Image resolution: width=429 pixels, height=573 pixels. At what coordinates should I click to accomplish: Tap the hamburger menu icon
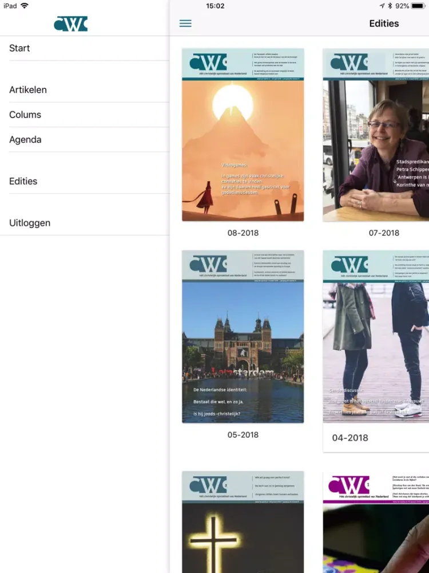click(185, 23)
